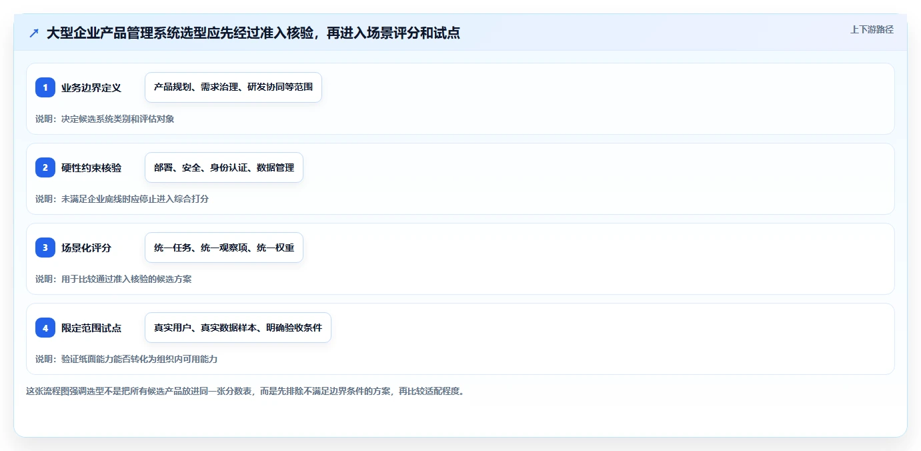Click the 真实用户、真实数据样本、明确验收条件 box
This screenshot has height=451, width=921.
click(x=238, y=328)
